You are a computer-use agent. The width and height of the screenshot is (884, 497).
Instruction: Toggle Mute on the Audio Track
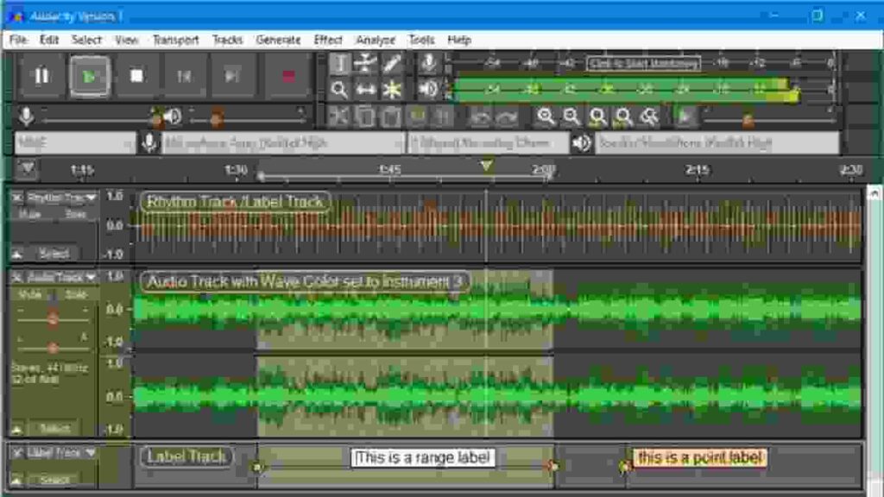[29, 294]
